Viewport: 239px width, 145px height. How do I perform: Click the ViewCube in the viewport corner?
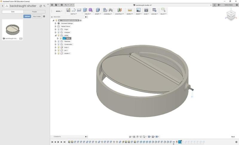231,15
